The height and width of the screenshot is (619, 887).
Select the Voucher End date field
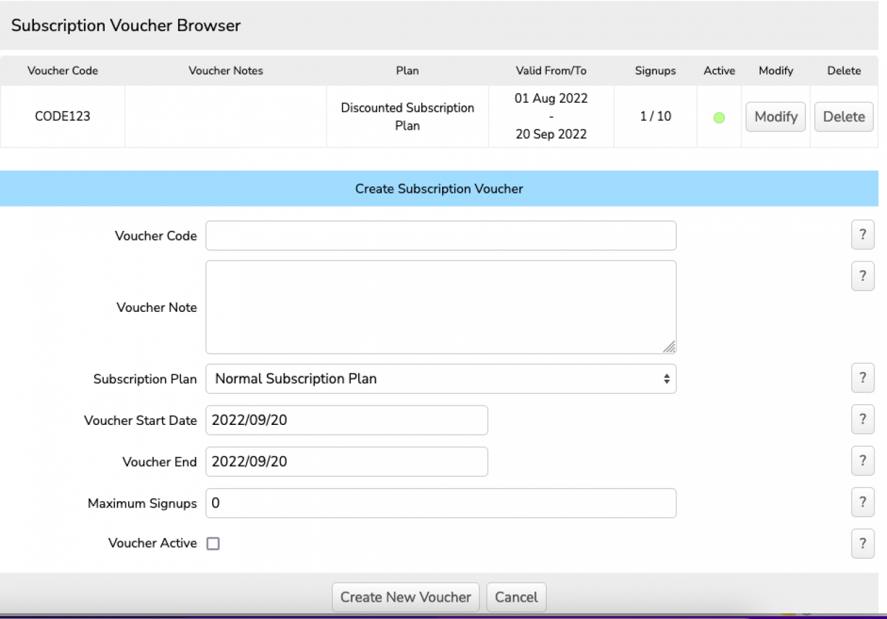point(346,462)
